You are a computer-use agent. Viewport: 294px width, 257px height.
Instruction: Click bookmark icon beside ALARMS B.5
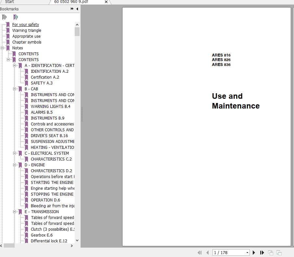[x=26, y=112]
